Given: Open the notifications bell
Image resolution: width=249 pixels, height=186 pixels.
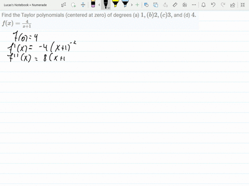Looking at the screenshot, I should [203, 5].
